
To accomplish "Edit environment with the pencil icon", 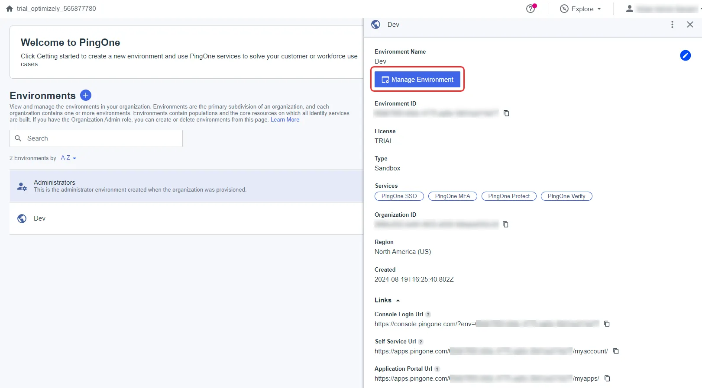I will [685, 55].
